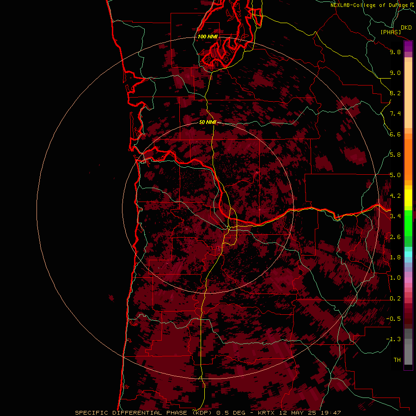The image size is (416, 416).
Task: Click the 9.0 scale value
Action: (395, 73)
